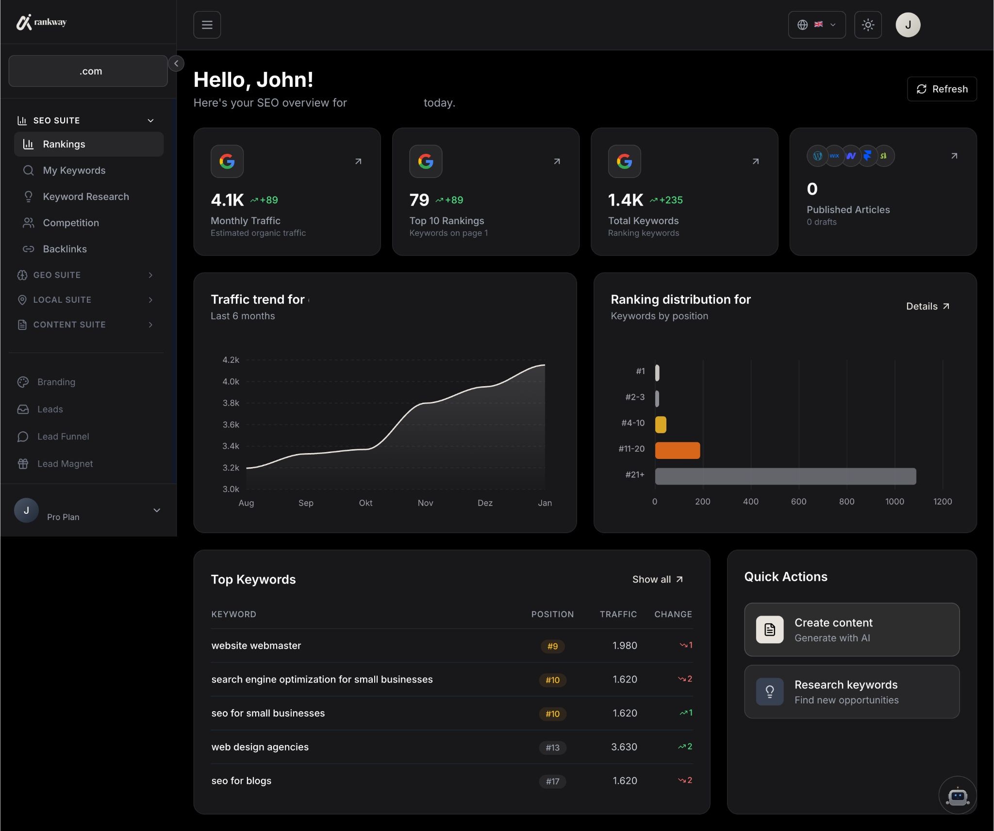This screenshot has height=831, width=994.
Task: Click the Refresh button
Action: pyautogui.click(x=942, y=89)
